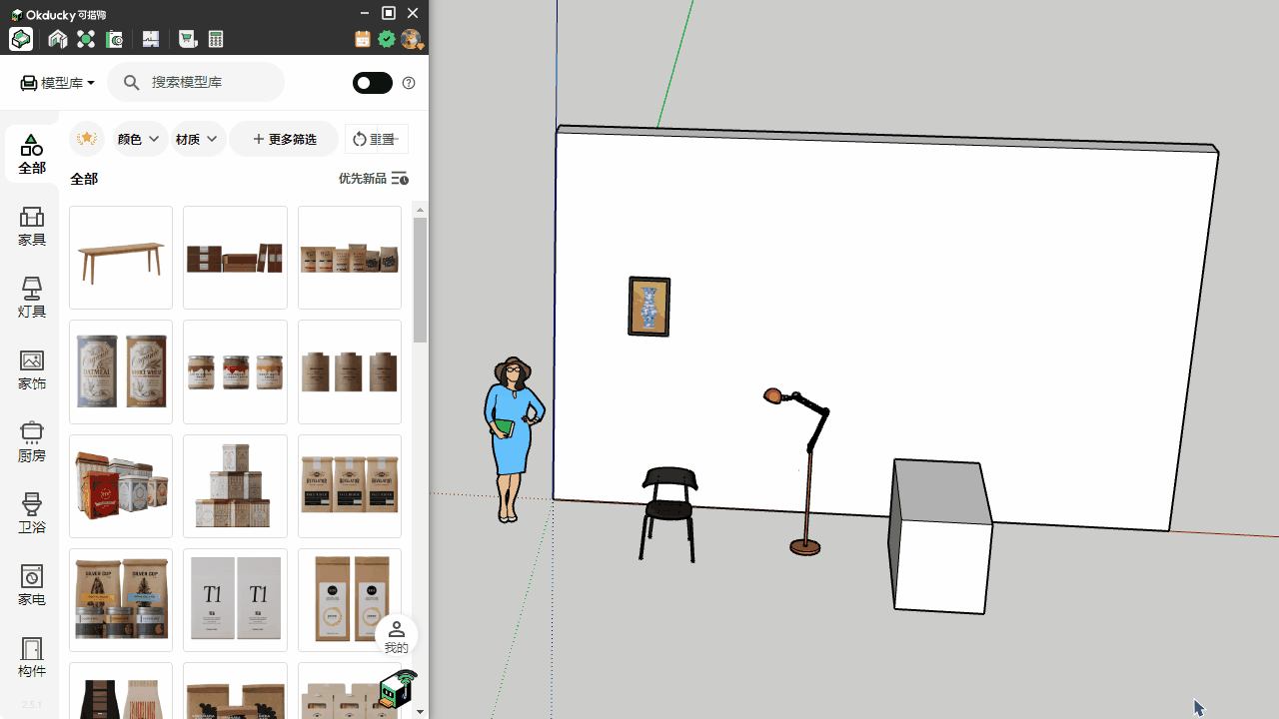Switch to the 家具 furniture category
Screen dimensions: 1279x719
click(x=32, y=227)
